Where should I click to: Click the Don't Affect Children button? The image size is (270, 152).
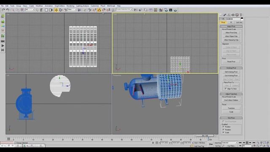click(x=231, y=100)
